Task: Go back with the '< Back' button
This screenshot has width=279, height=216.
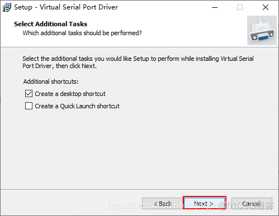Action: (x=163, y=203)
